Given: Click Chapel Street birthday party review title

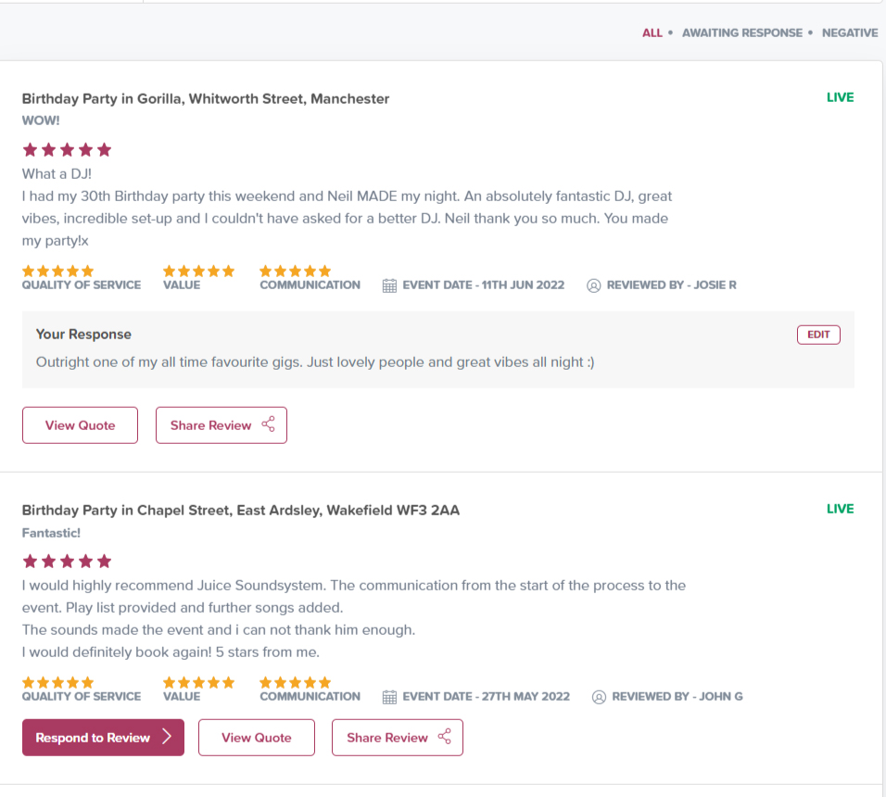Looking at the screenshot, I should tap(241, 511).
